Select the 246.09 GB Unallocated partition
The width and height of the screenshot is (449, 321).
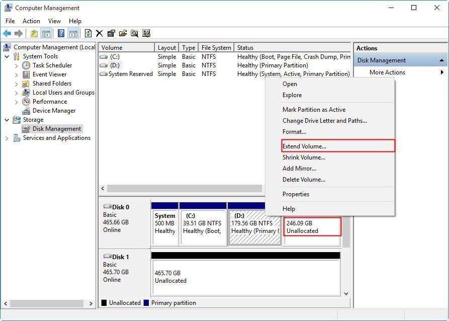(x=312, y=227)
